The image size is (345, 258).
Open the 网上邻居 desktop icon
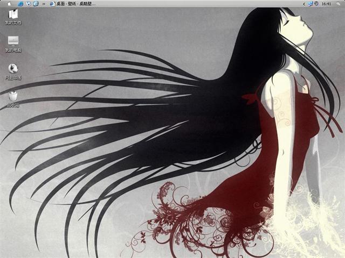pyautogui.click(x=13, y=71)
